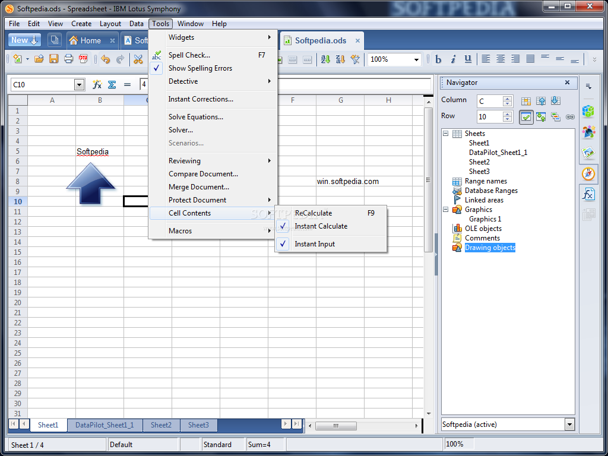Click the new spreadsheet template icon

click(x=17, y=59)
